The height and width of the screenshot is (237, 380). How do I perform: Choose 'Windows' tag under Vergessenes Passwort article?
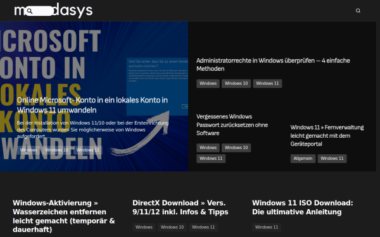coord(208,148)
